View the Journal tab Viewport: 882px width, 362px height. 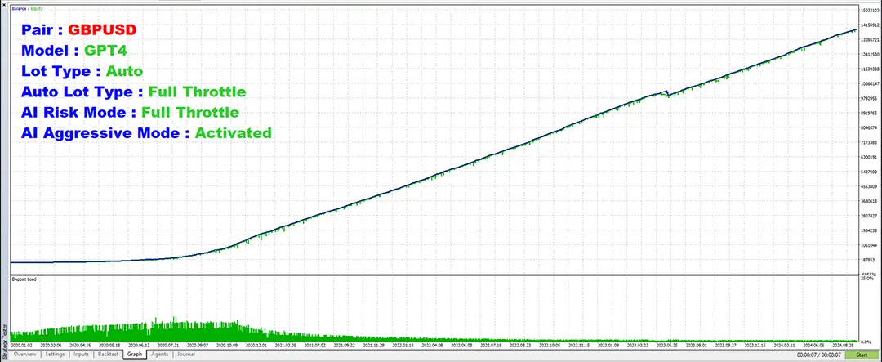tap(185, 355)
